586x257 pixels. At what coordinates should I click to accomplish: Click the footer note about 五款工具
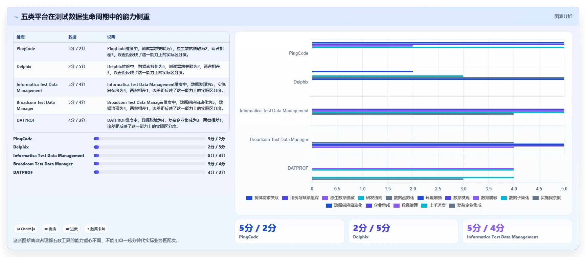96,240
